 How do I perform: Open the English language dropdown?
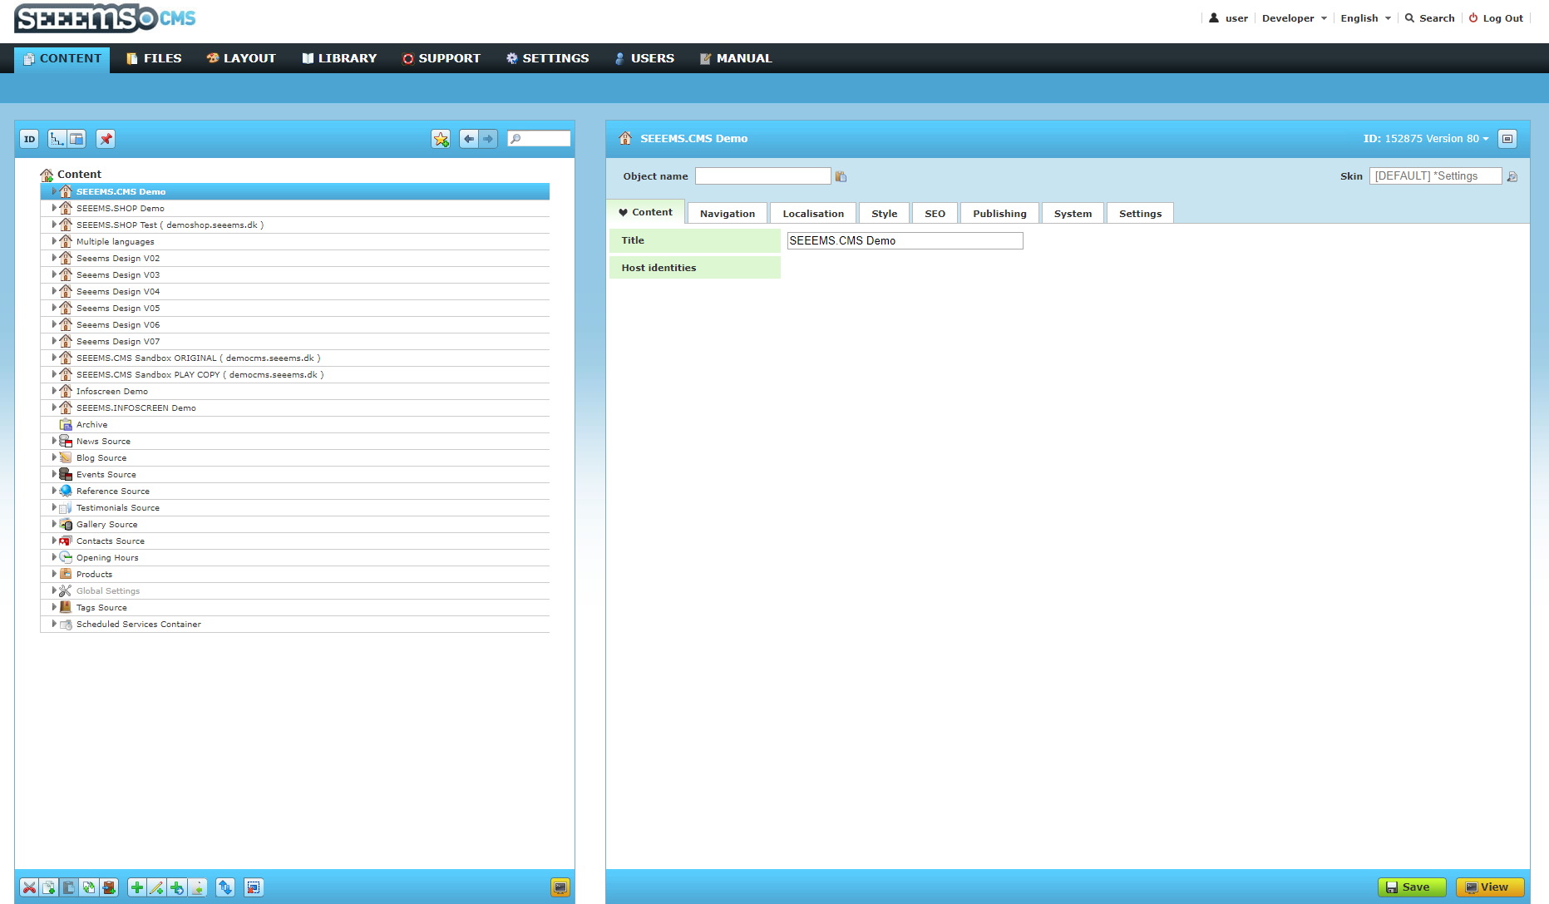[1365, 18]
